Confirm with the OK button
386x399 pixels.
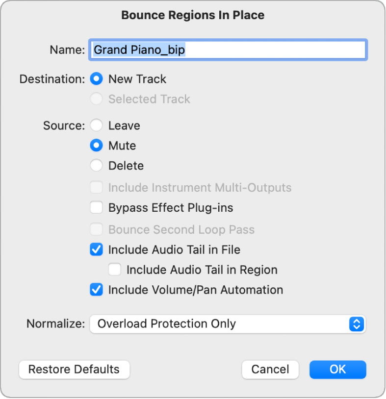pyautogui.click(x=337, y=370)
